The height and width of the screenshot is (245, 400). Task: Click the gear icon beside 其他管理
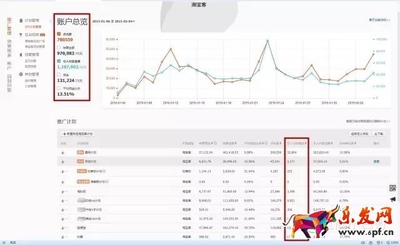click(x=21, y=74)
